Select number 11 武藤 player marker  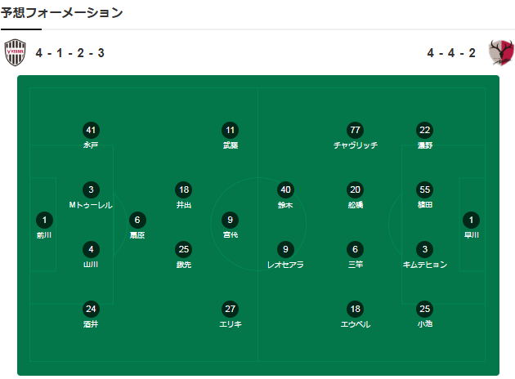point(231,130)
